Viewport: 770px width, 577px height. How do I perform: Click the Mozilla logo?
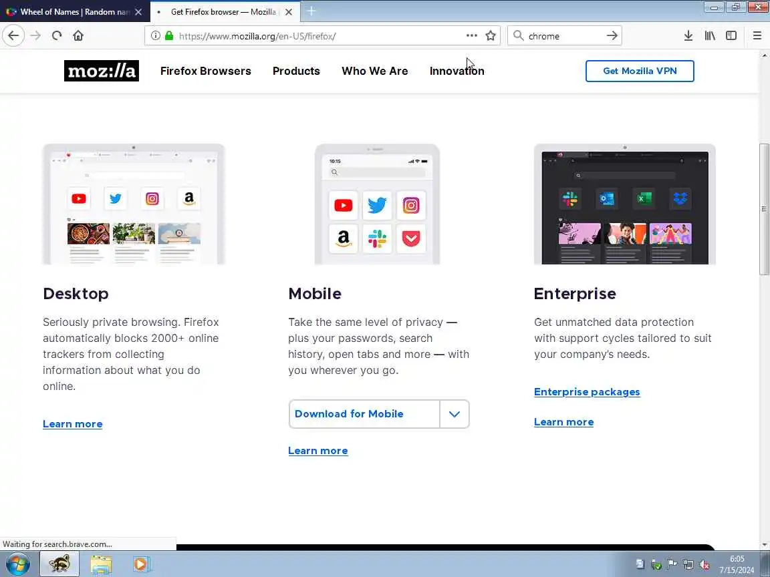click(x=101, y=71)
